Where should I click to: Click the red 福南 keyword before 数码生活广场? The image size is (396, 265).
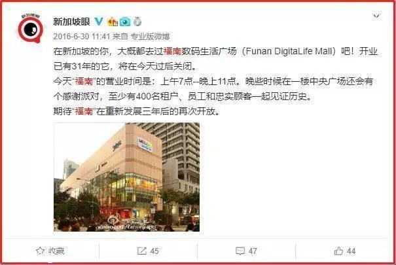173,51
